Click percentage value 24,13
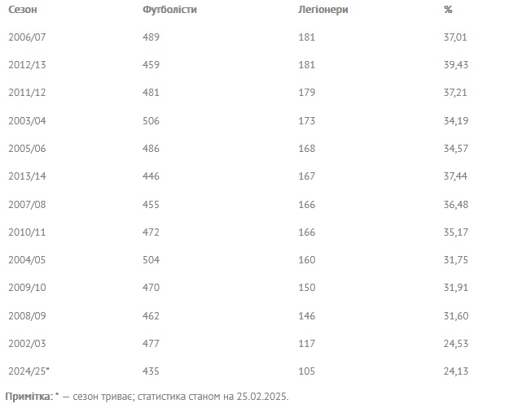The height and width of the screenshot is (408, 522). pos(456,371)
